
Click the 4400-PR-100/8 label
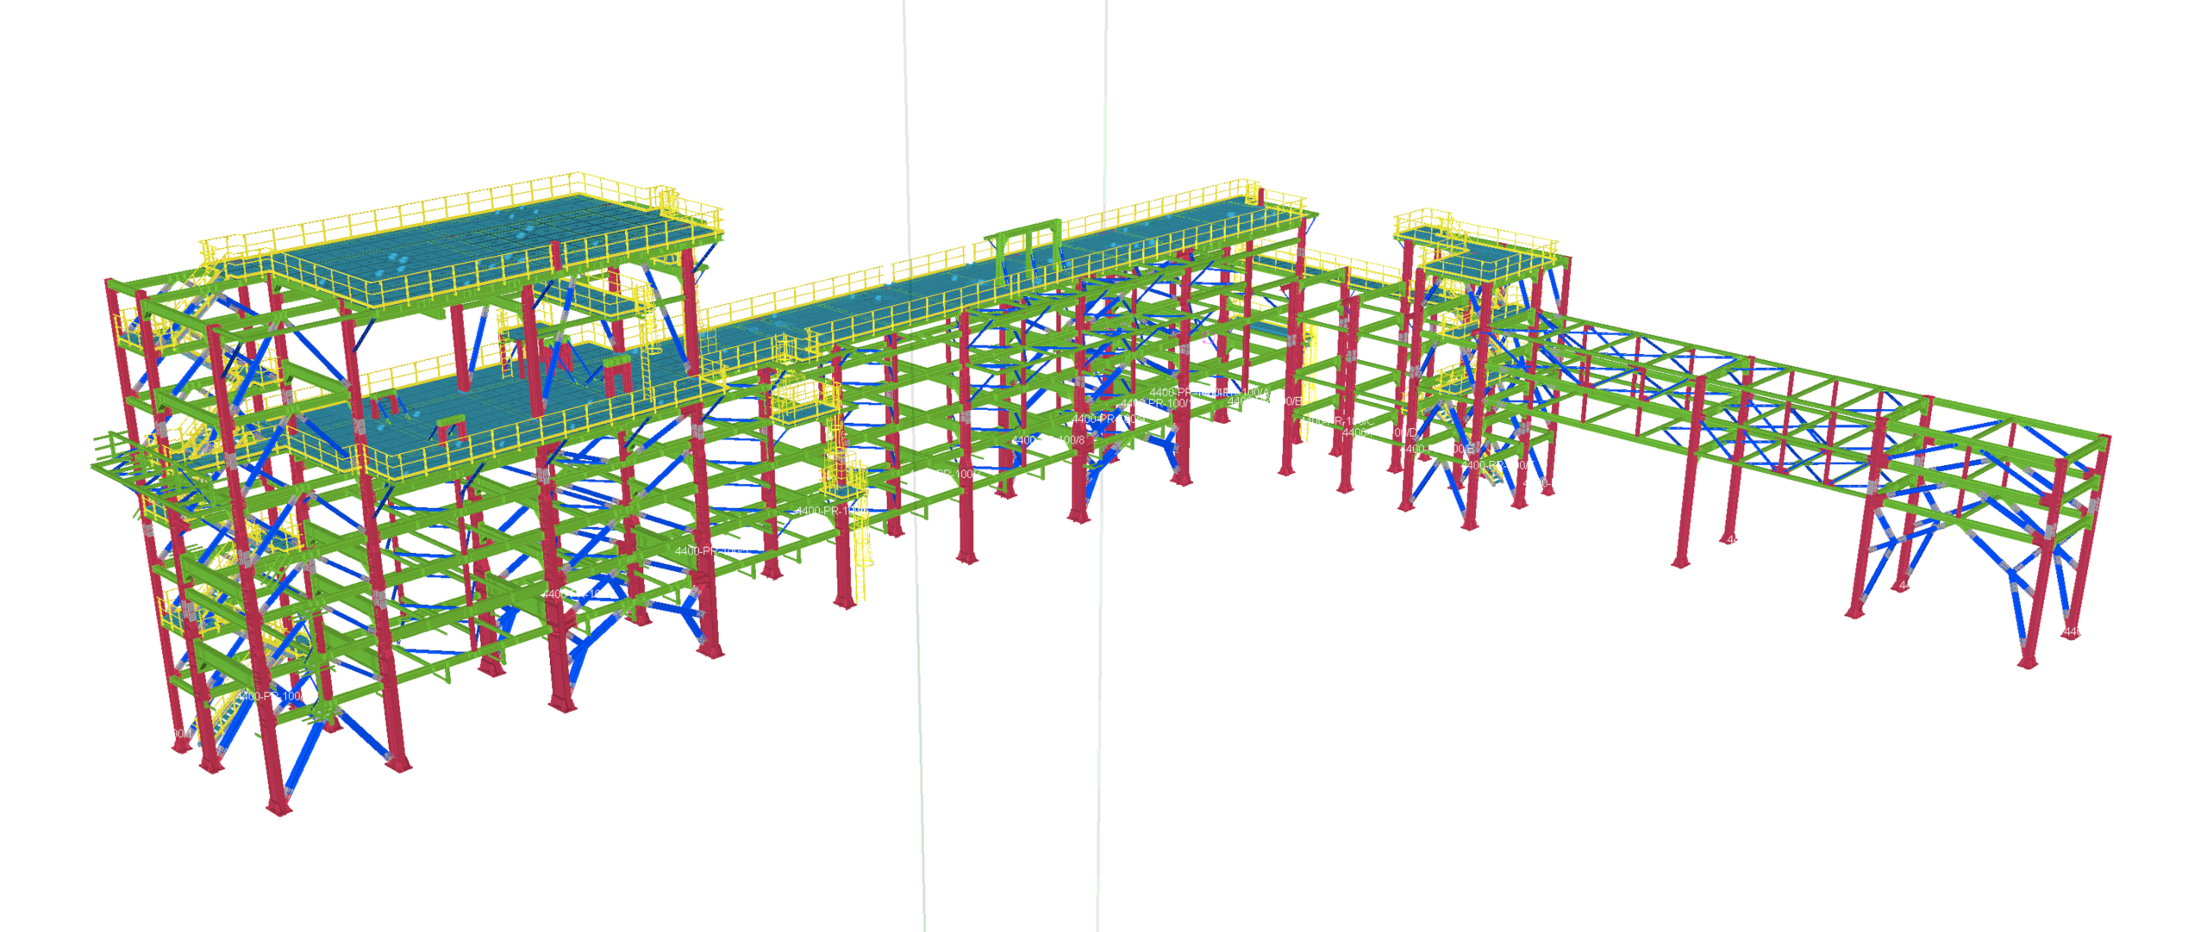[x=1047, y=440]
